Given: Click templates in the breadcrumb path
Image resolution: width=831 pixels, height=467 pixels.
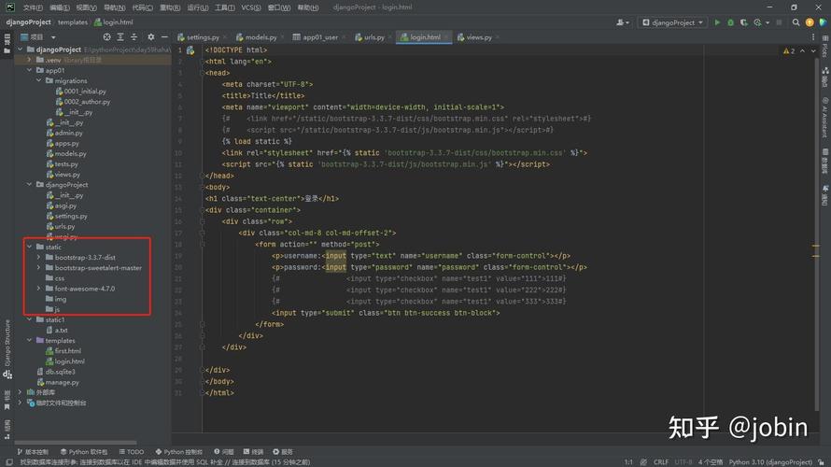Looking at the screenshot, I should [x=73, y=22].
